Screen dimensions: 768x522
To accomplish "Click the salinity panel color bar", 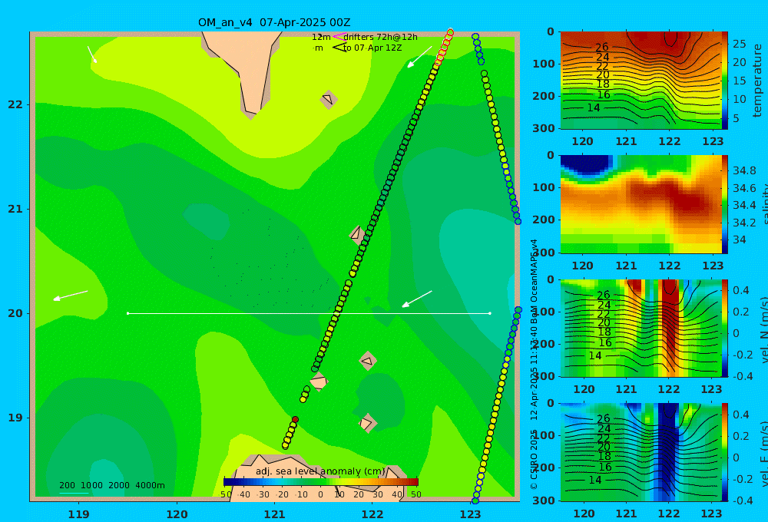I will click(x=725, y=205).
